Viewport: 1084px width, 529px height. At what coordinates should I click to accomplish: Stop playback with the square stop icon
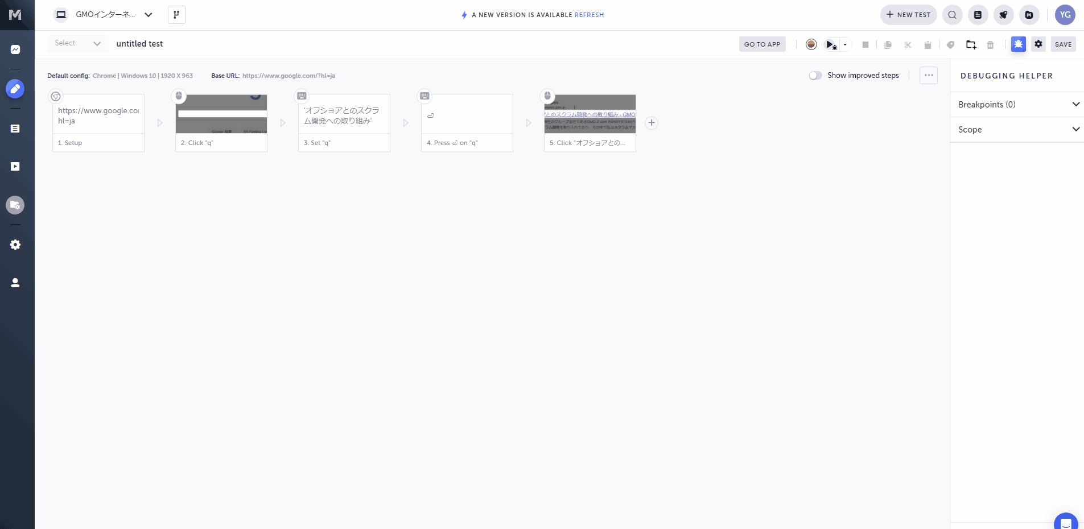(x=865, y=44)
